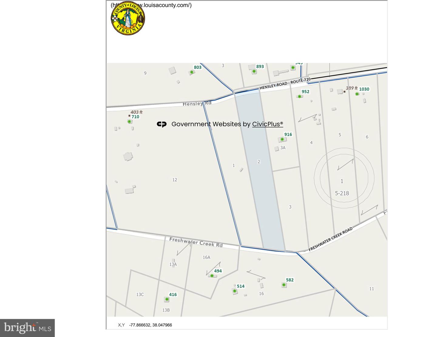Select the green marker at address 803

tap(191, 72)
